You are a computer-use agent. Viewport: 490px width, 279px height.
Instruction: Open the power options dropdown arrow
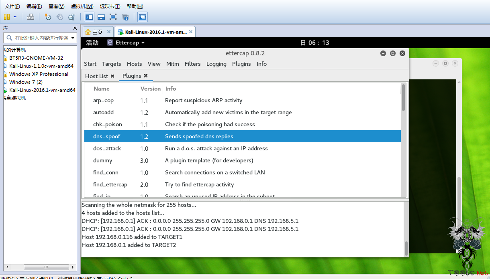tap(15, 17)
